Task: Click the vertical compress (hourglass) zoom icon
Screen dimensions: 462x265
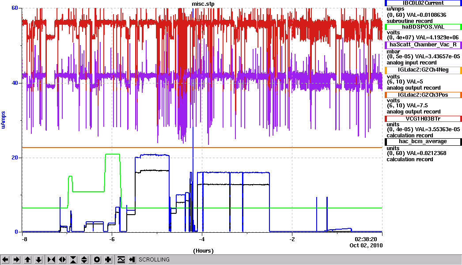Action: 73,260
